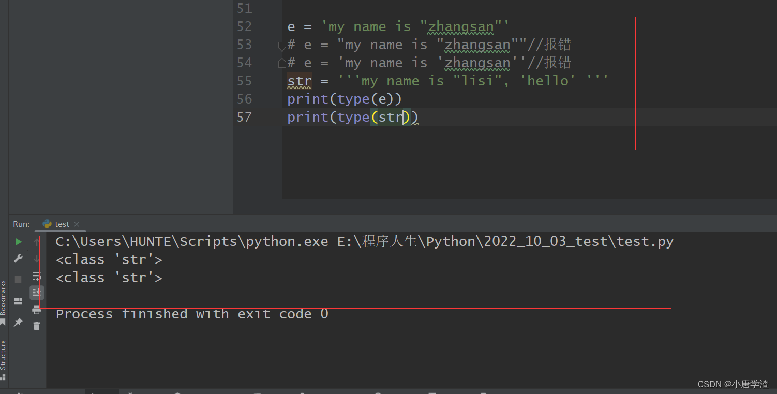Image resolution: width=777 pixels, height=394 pixels.
Task: Click the triple-quoted lisi string on line 55
Action: (x=473, y=81)
